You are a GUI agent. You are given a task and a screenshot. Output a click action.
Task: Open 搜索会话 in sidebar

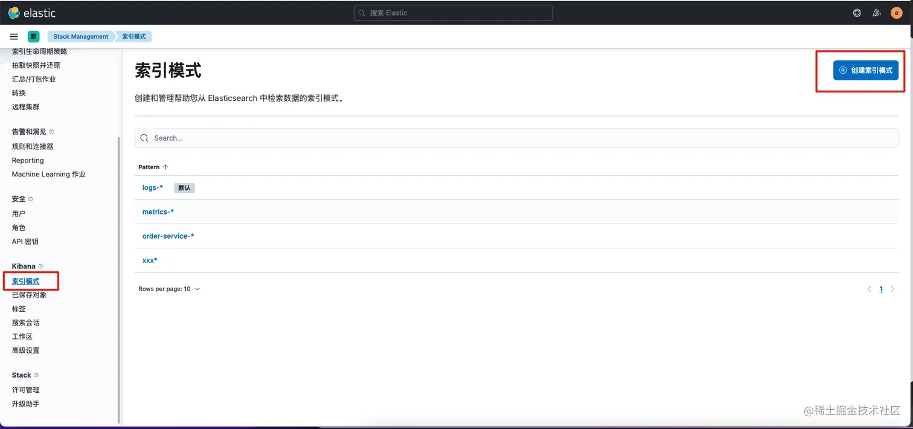click(x=25, y=323)
